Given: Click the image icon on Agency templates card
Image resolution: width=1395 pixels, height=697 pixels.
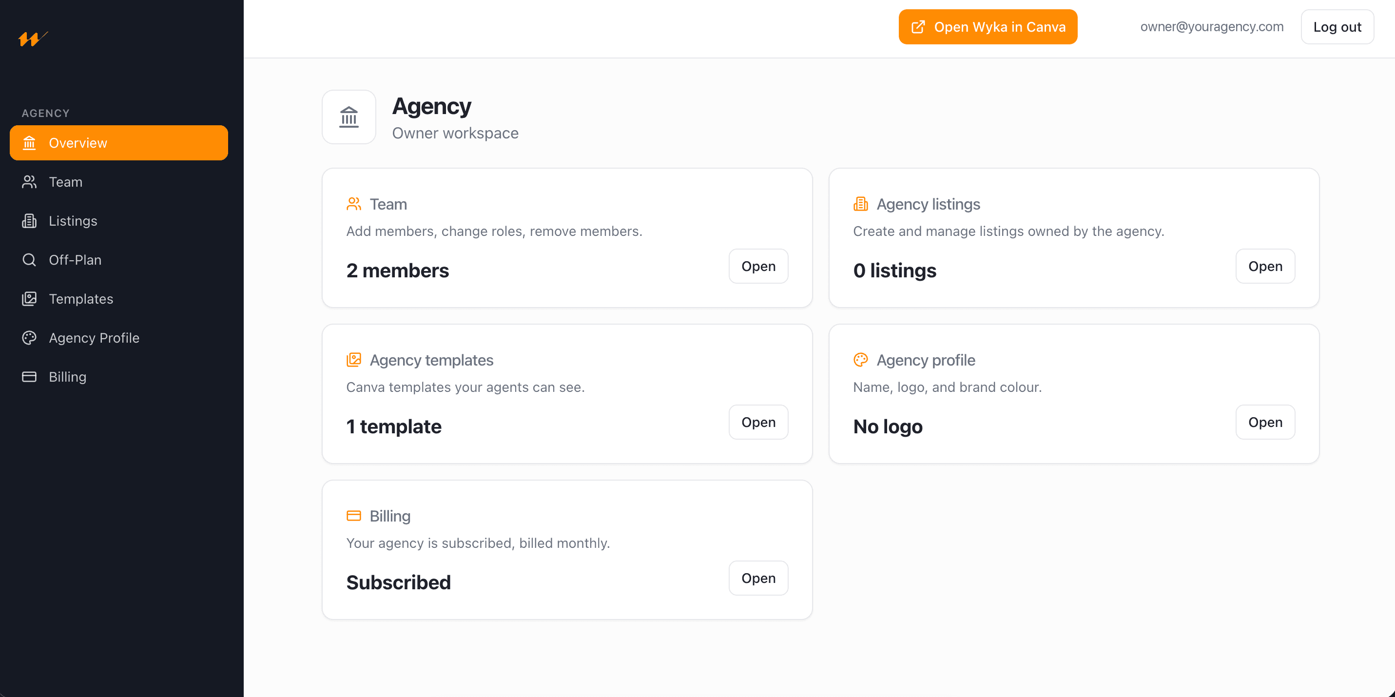Looking at the screenshot, I should 353,360.
